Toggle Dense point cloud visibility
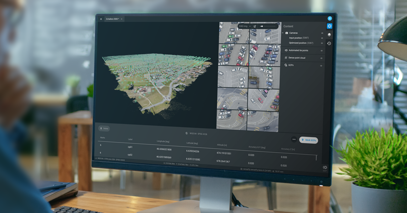 point(322,58)
